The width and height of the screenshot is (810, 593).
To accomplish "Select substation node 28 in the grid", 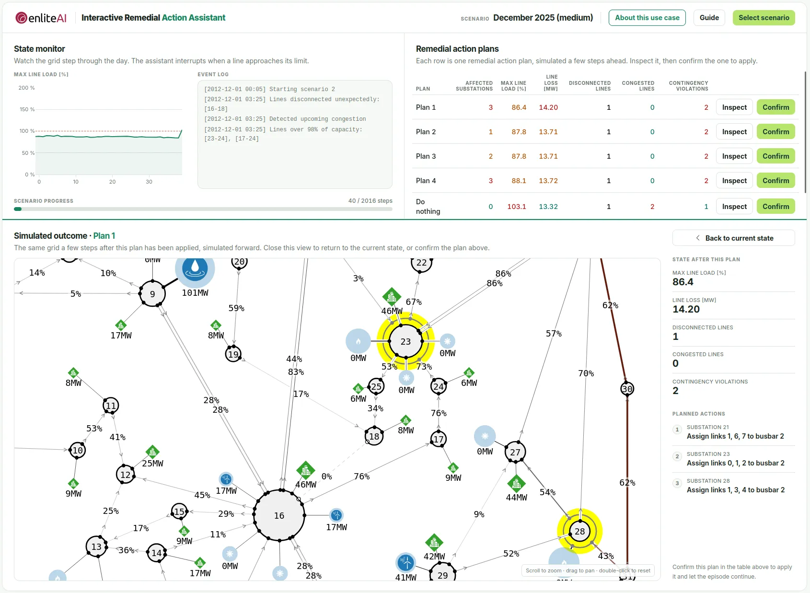I will click(x=579, y=531).
